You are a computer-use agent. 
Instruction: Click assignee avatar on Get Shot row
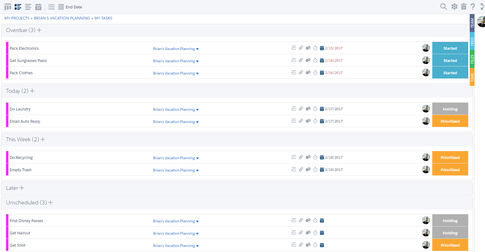426,245
